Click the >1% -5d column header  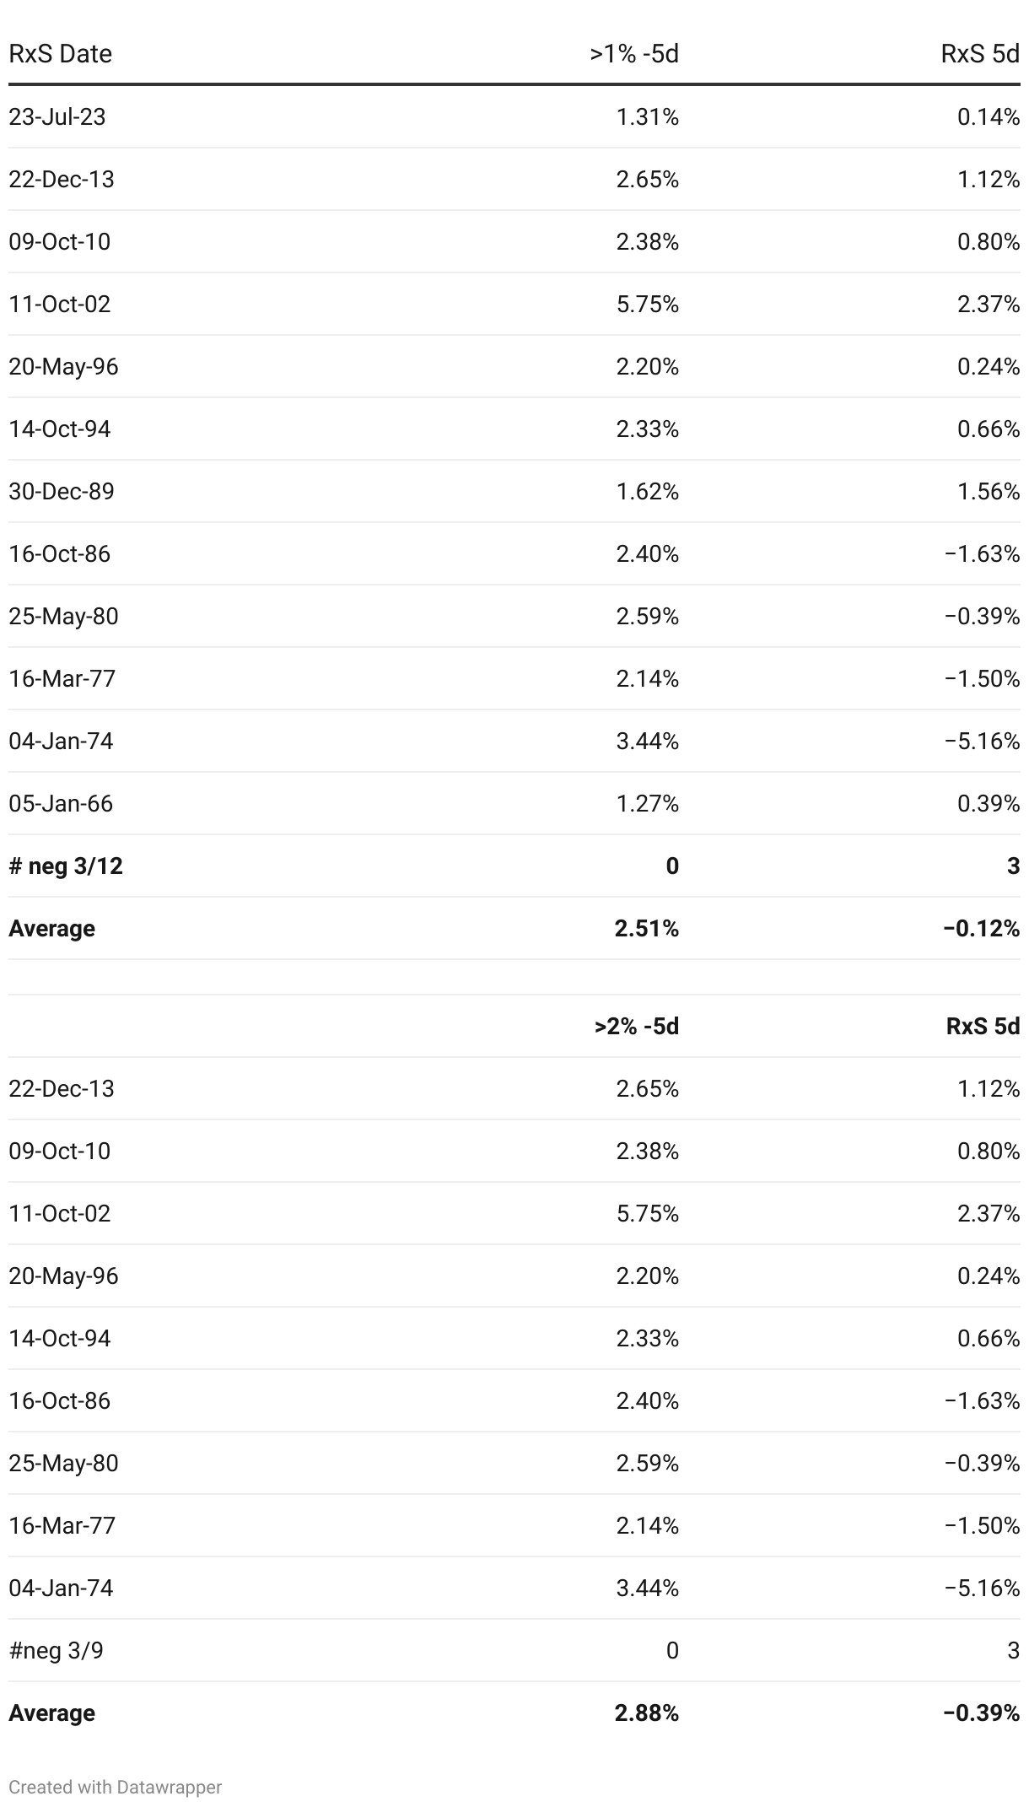(x=634, y=54)
